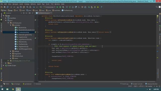Click the VCS revert arrow icon
The width and height of the screenshot is (161, 91).
(x=79, y=7)
